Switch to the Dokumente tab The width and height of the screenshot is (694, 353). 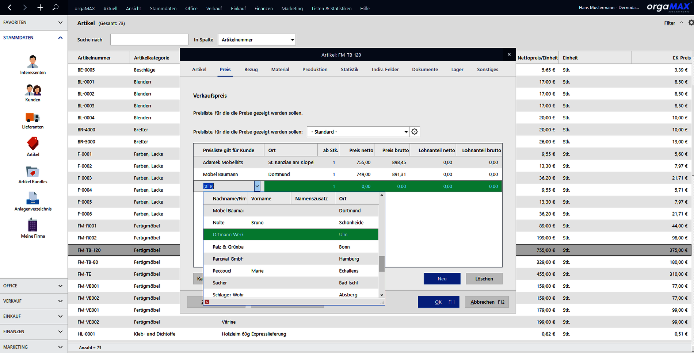pos(425,69)
